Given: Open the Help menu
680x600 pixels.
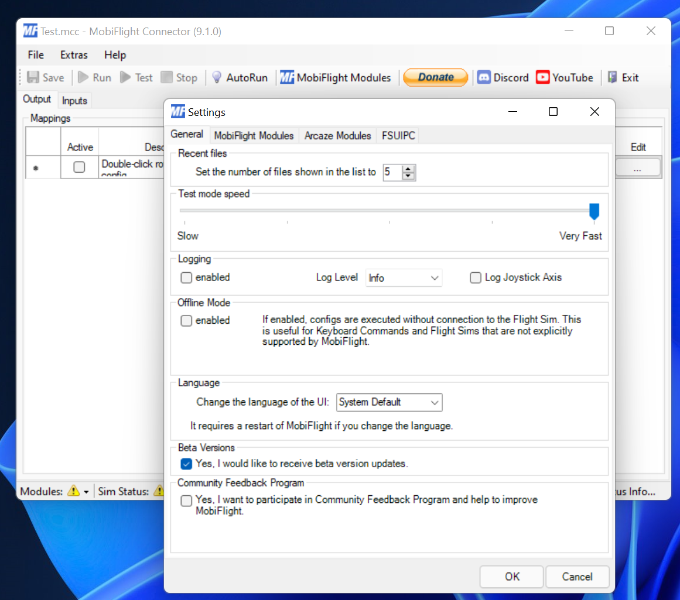Looking at the screenshot, I should click(115, 55).
